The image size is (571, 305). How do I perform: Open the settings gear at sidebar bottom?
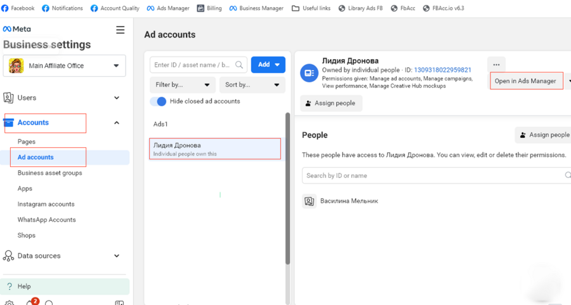click(10, 303)
